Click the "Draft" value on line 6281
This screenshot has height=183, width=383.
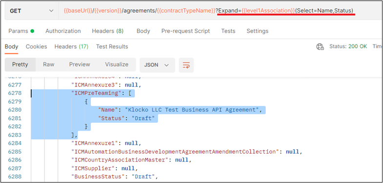(144, 118)
